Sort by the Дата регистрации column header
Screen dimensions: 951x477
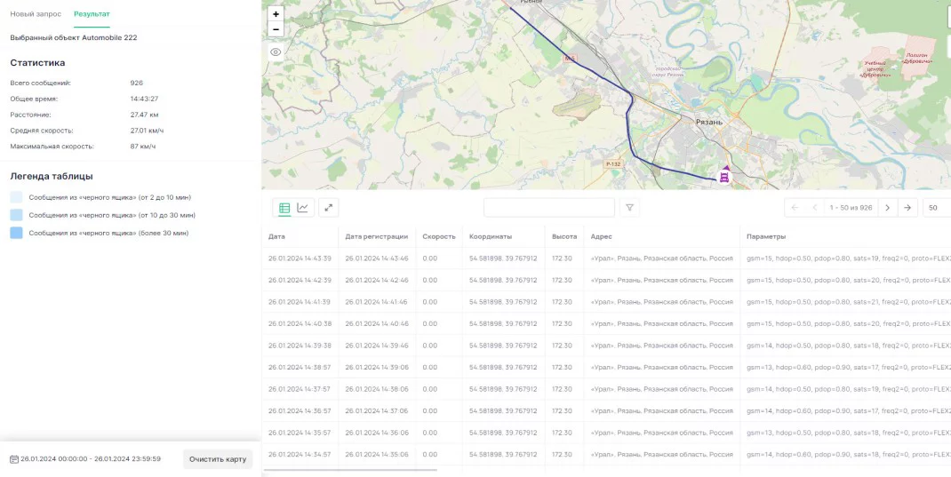coord(377,236)
